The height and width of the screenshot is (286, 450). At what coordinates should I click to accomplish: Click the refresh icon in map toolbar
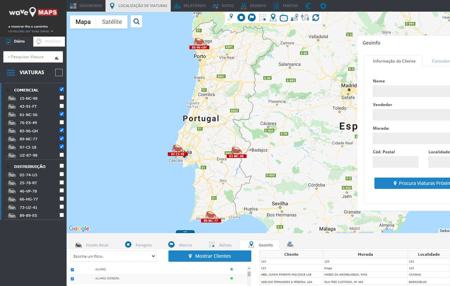pyautogui.click(x=316, y=17)
